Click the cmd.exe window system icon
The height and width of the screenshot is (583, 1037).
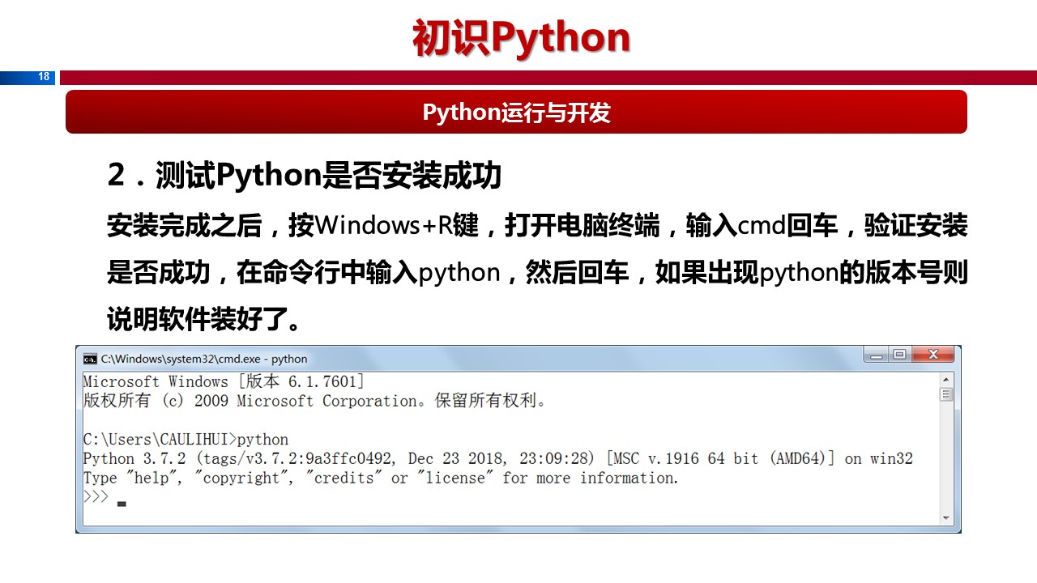pos(90,359)
